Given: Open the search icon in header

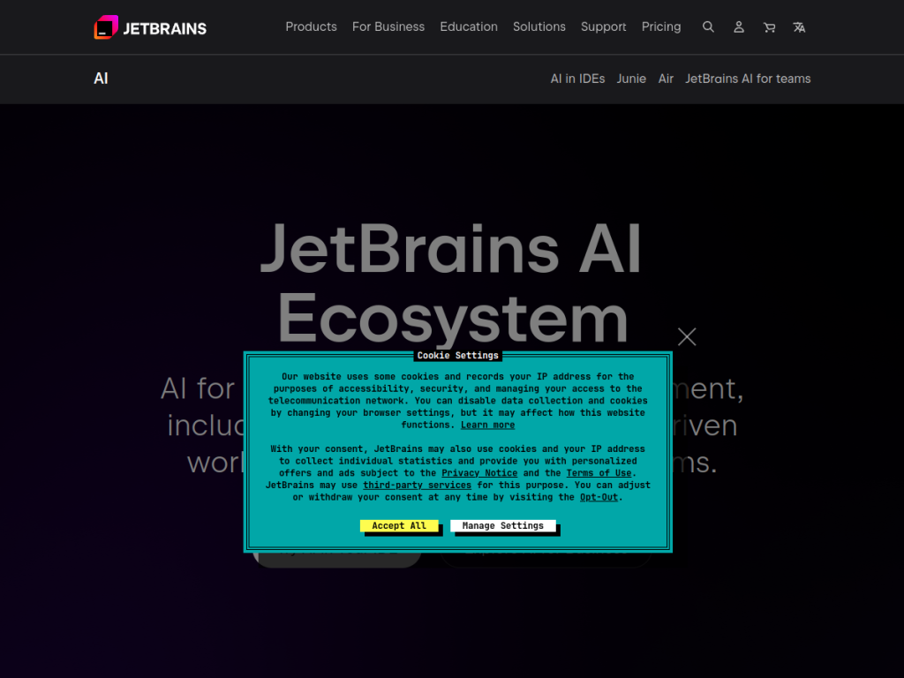Looking at the screenshot, I should pos(708,27).
